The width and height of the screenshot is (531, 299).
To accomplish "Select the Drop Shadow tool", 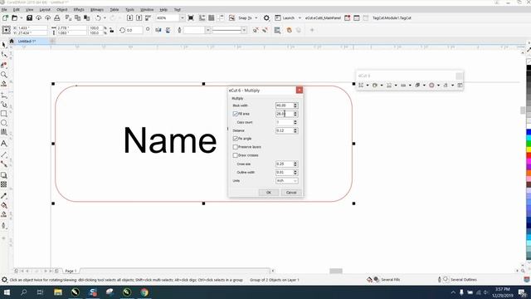I will pyautogui.click(x=4, y=175).
